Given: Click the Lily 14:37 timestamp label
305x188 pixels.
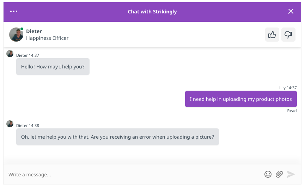Looking at the screenshot, I should pos(288,88).
